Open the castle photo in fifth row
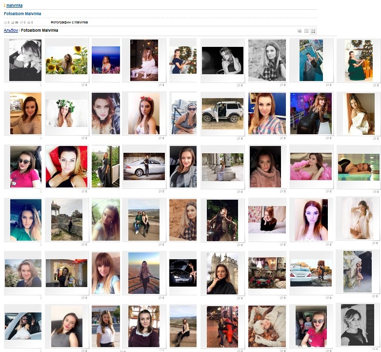 point(222,273)
